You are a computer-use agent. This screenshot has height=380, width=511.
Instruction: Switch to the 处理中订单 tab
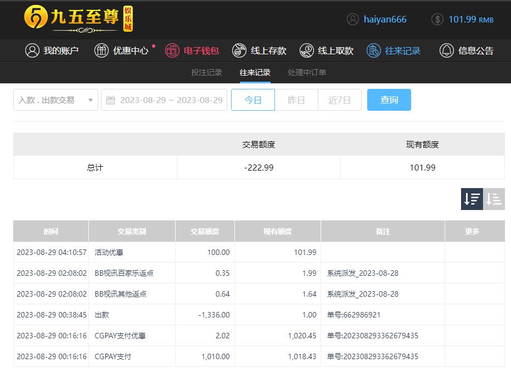click(x=307, y=72)
